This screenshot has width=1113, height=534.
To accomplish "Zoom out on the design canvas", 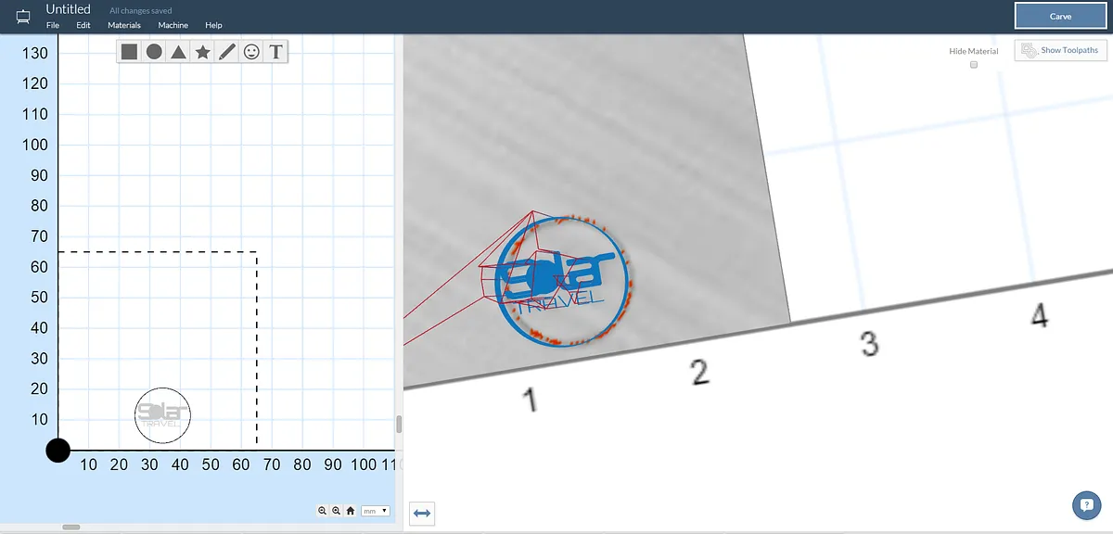I will coord(323,511).
